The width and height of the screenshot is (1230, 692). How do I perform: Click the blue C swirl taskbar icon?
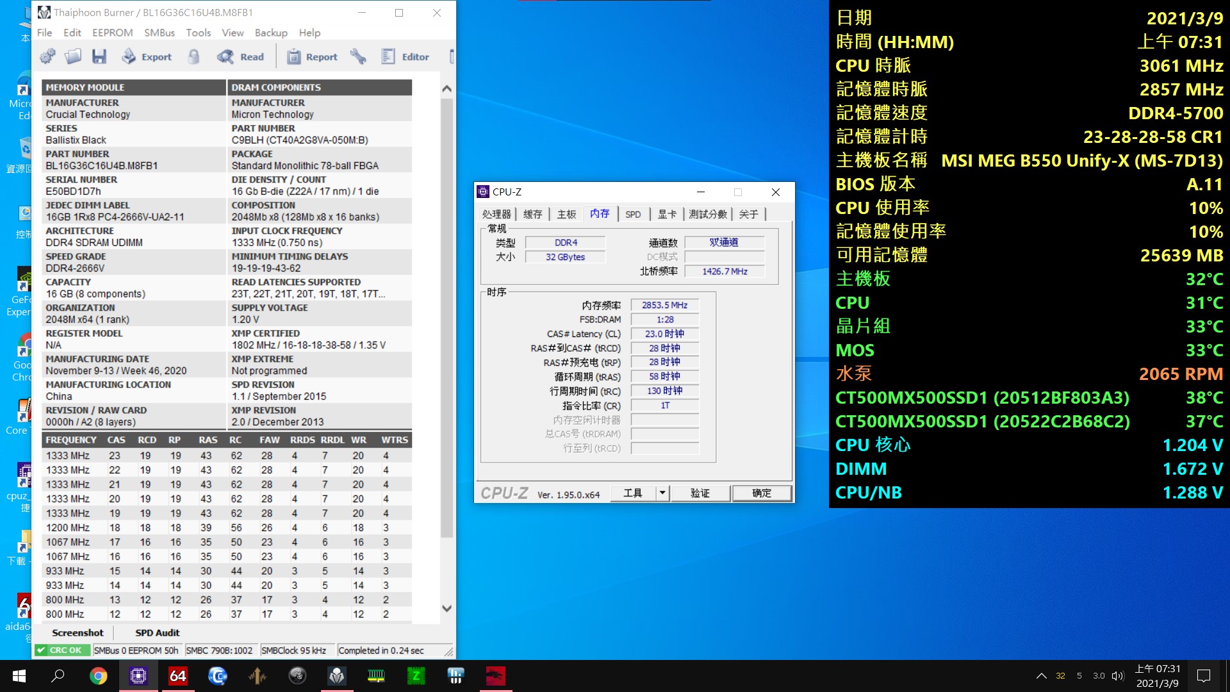[218, 676]
